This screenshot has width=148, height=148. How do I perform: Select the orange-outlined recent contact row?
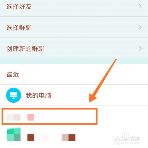coord(49,116)
